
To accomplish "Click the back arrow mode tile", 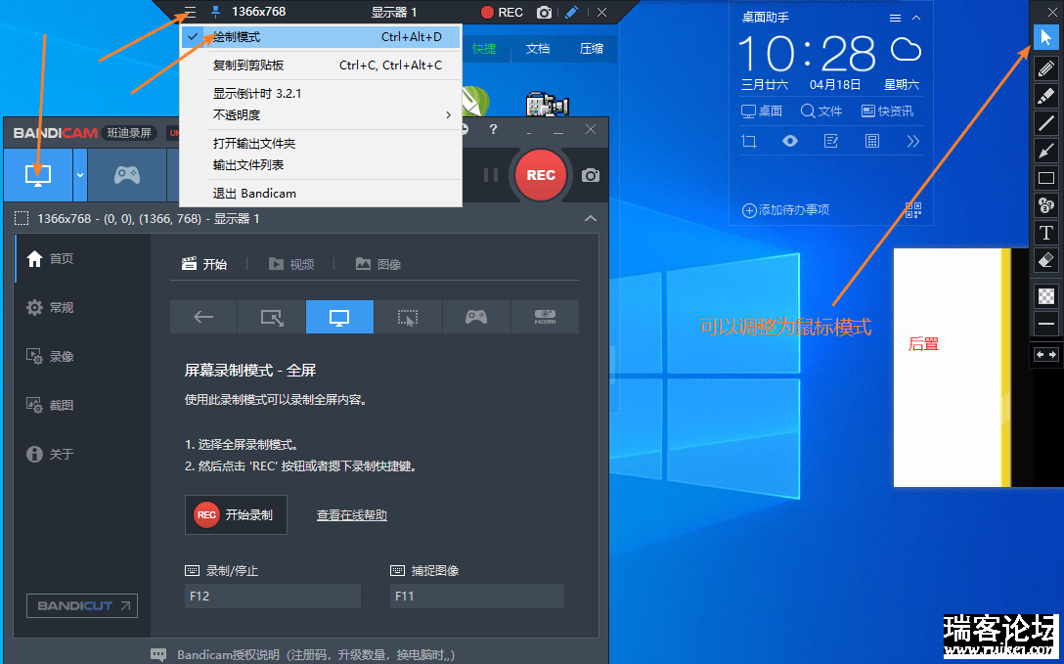I will tap(202, 317).
